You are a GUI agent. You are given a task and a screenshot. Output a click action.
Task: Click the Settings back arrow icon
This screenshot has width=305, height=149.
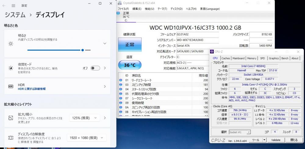click(x=4, y=5)
